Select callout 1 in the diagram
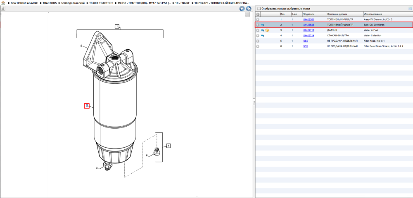 (x=117, y=26)
